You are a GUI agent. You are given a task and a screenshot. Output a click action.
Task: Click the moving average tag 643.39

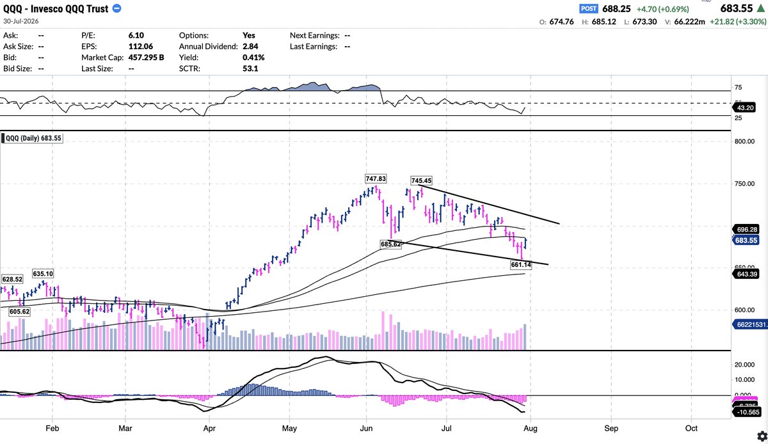(746, 274)
